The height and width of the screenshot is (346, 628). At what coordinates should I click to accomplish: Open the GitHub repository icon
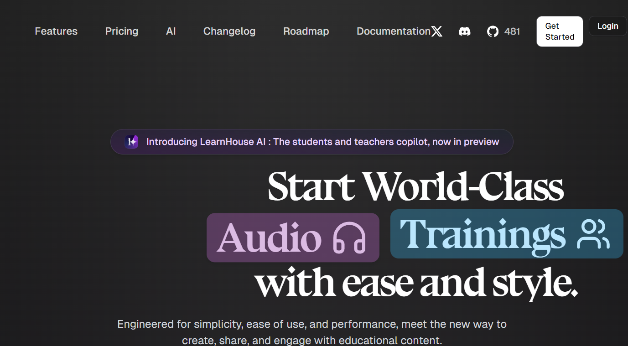pyautogui.click(x=493, y=31)
